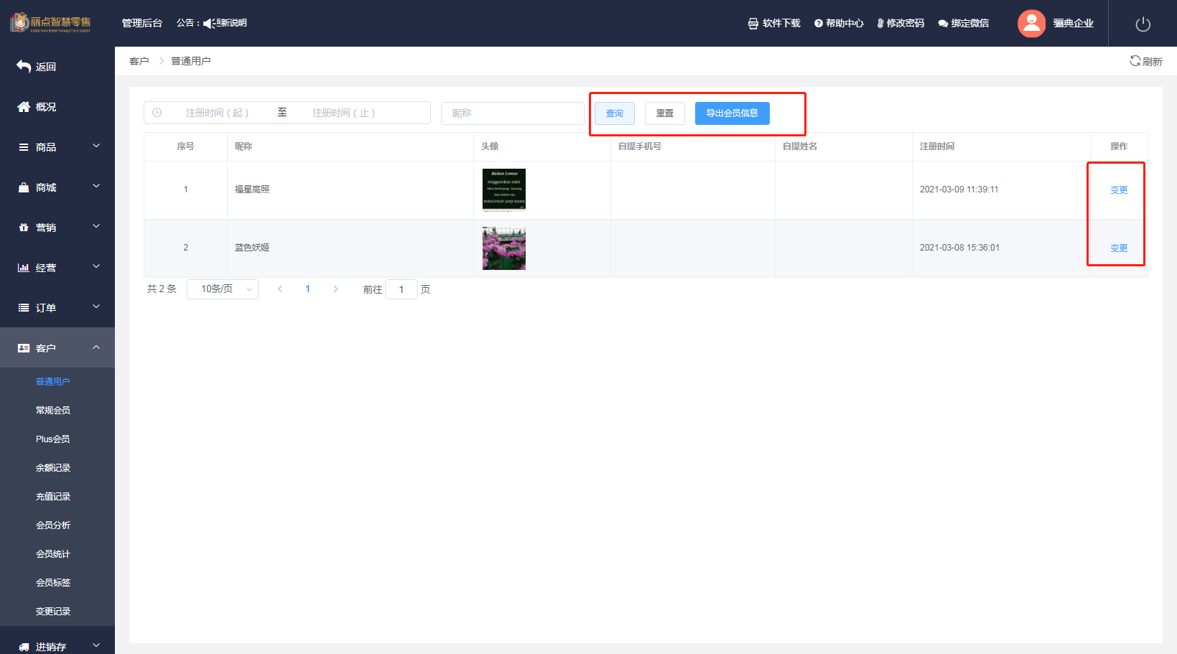Click the 商城 shopping bag icon
Screen dimensions: 1177x654
click(24, 187)
